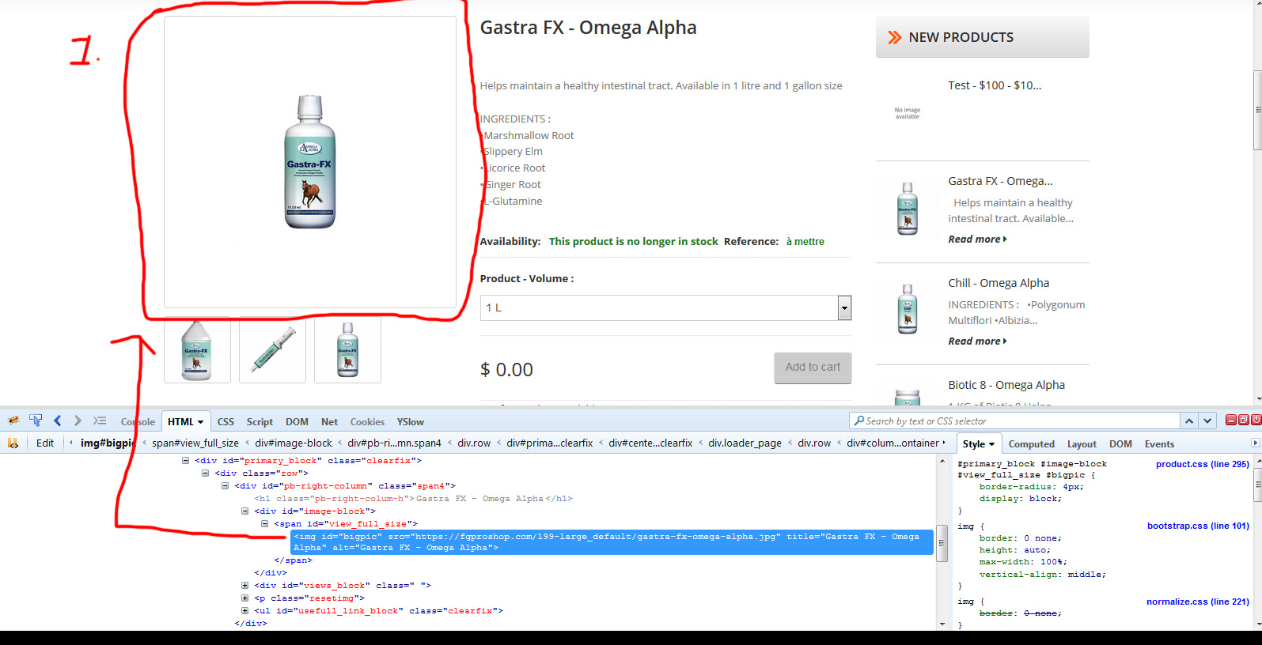The height and width of the screenshot is (645, 1262).
Task: Expand the usefull_link_block ul node
Action: (x=244, y=611)
